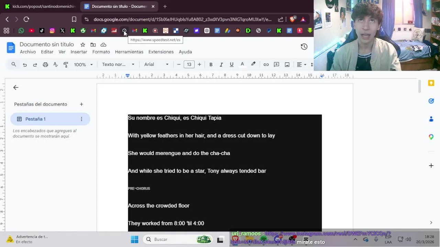
Task: Open the Insertar menu
Action: (x=79, y=52)
